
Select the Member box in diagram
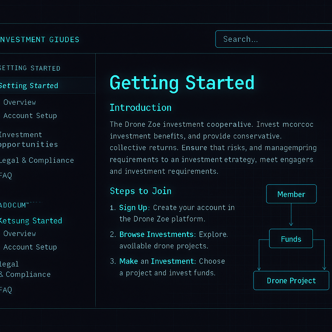pyautogui.click(x=291, y=194)
